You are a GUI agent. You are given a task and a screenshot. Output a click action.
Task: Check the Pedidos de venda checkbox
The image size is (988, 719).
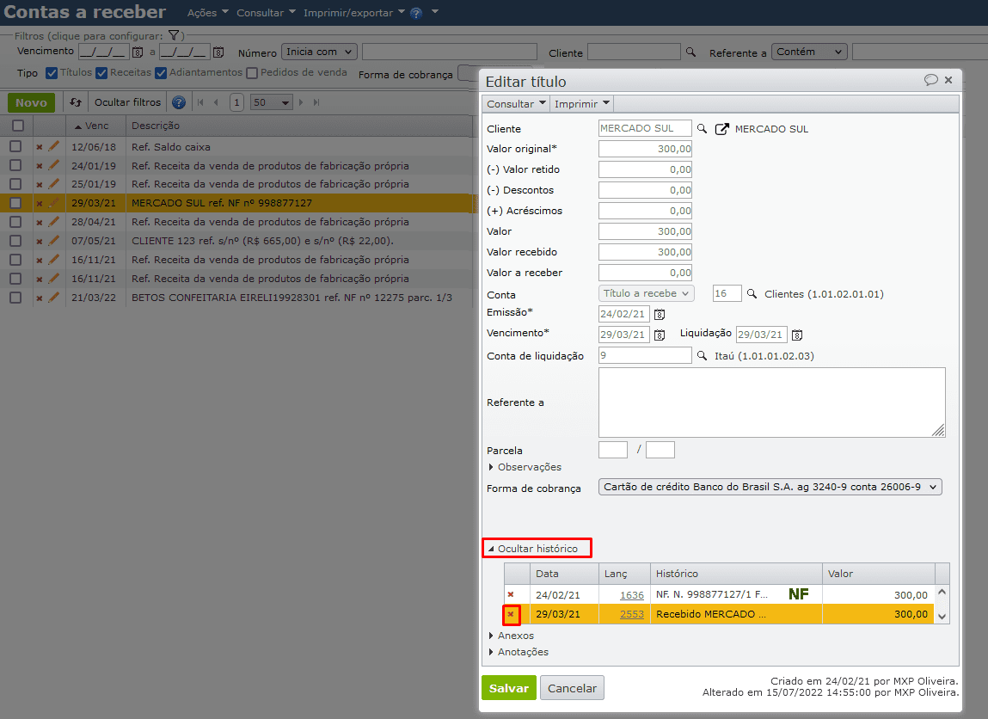pyautogui.click(x=252, y=73)
